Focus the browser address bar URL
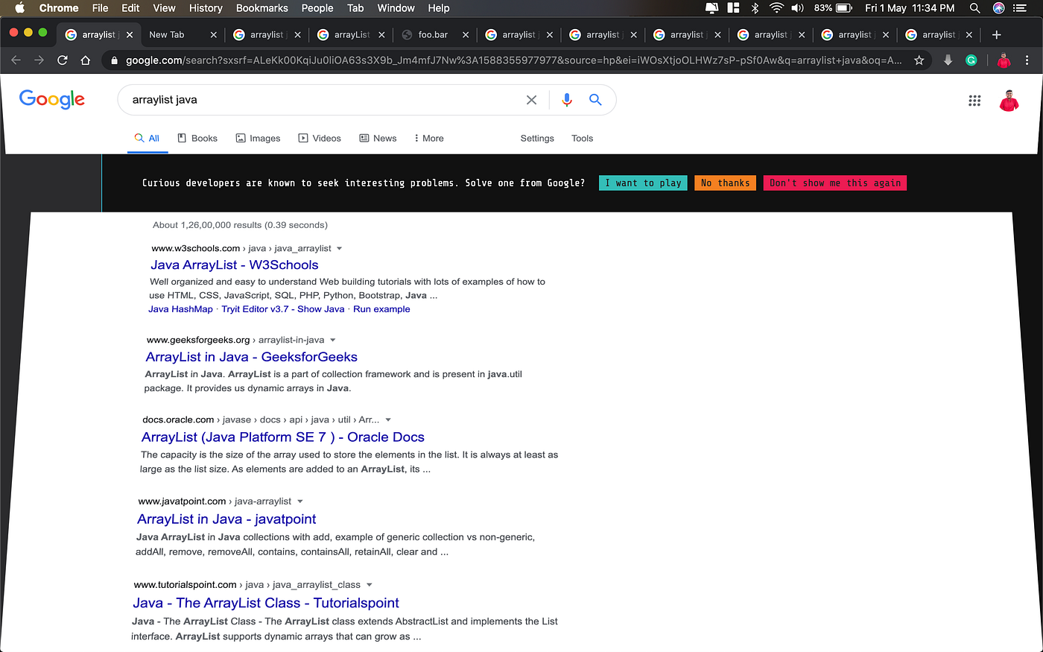The height and width of the screenshot is (652, 1043). coord(514,60)
